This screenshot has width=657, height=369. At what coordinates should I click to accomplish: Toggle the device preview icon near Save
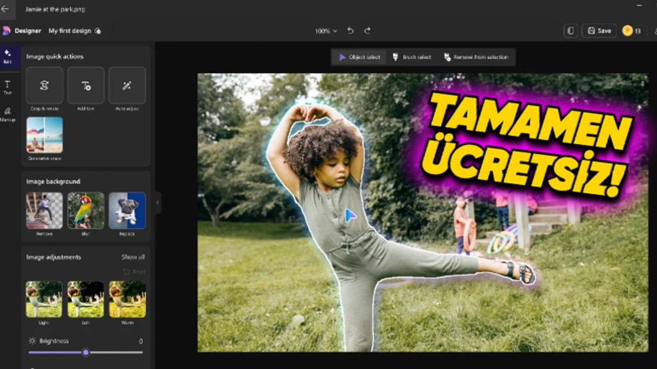tap(569, 31)
